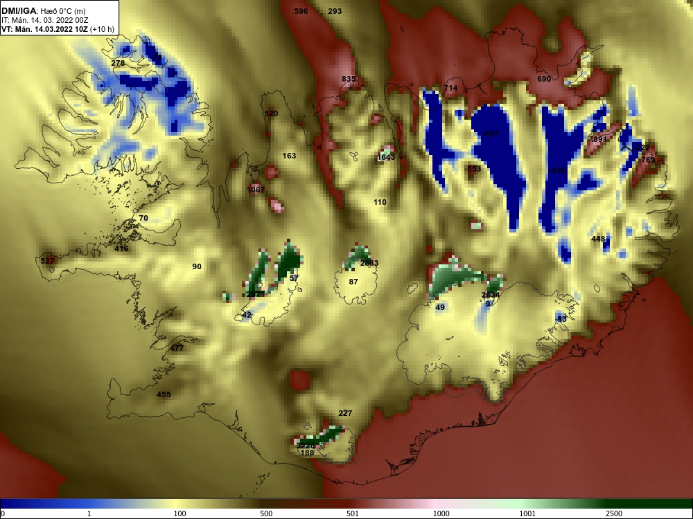
Task: Click the map value 835
Action: 349,79
